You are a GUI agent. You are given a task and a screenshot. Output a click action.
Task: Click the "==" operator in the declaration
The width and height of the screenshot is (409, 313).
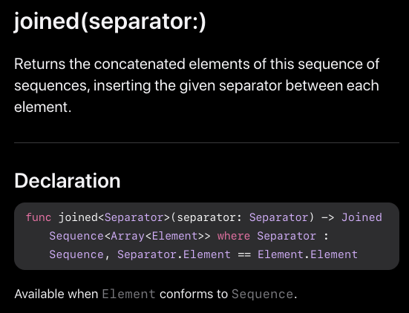pos(244,254)
